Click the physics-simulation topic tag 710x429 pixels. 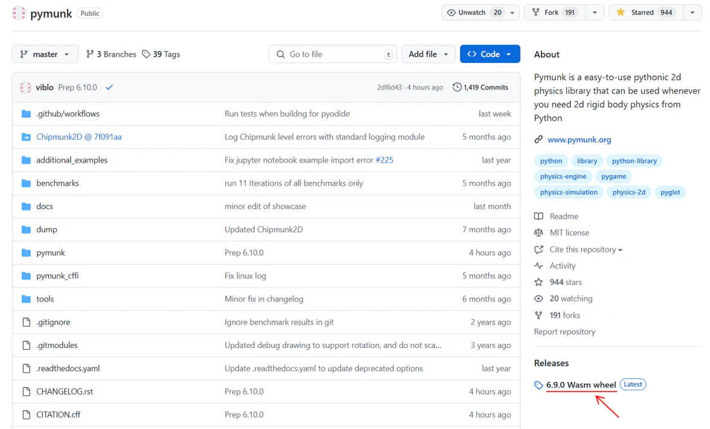point(569,192)
